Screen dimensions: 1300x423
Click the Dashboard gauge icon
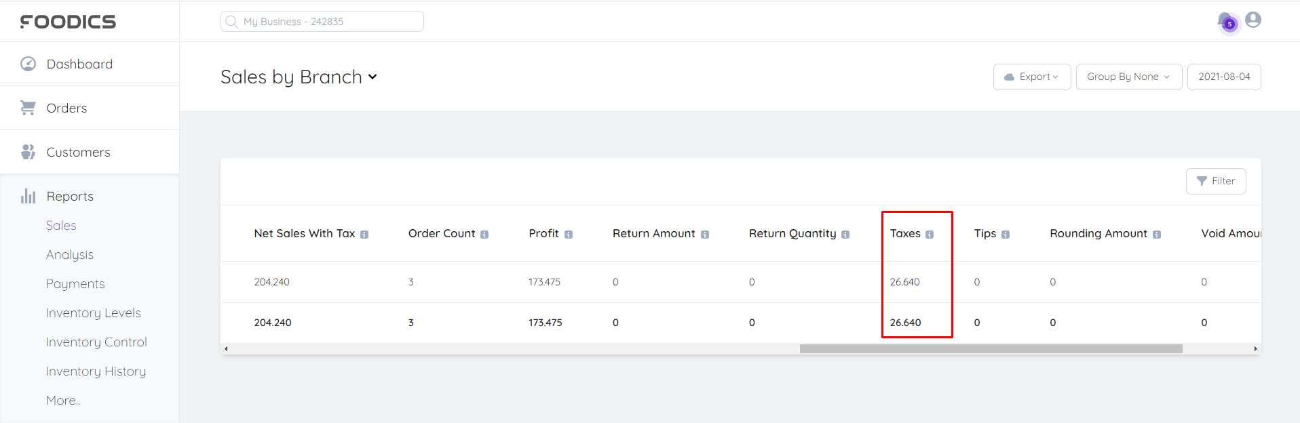(x=28, y=64)
